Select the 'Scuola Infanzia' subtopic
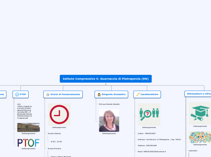The width and height of the screenshot is (211, 157). pos(54,133)
